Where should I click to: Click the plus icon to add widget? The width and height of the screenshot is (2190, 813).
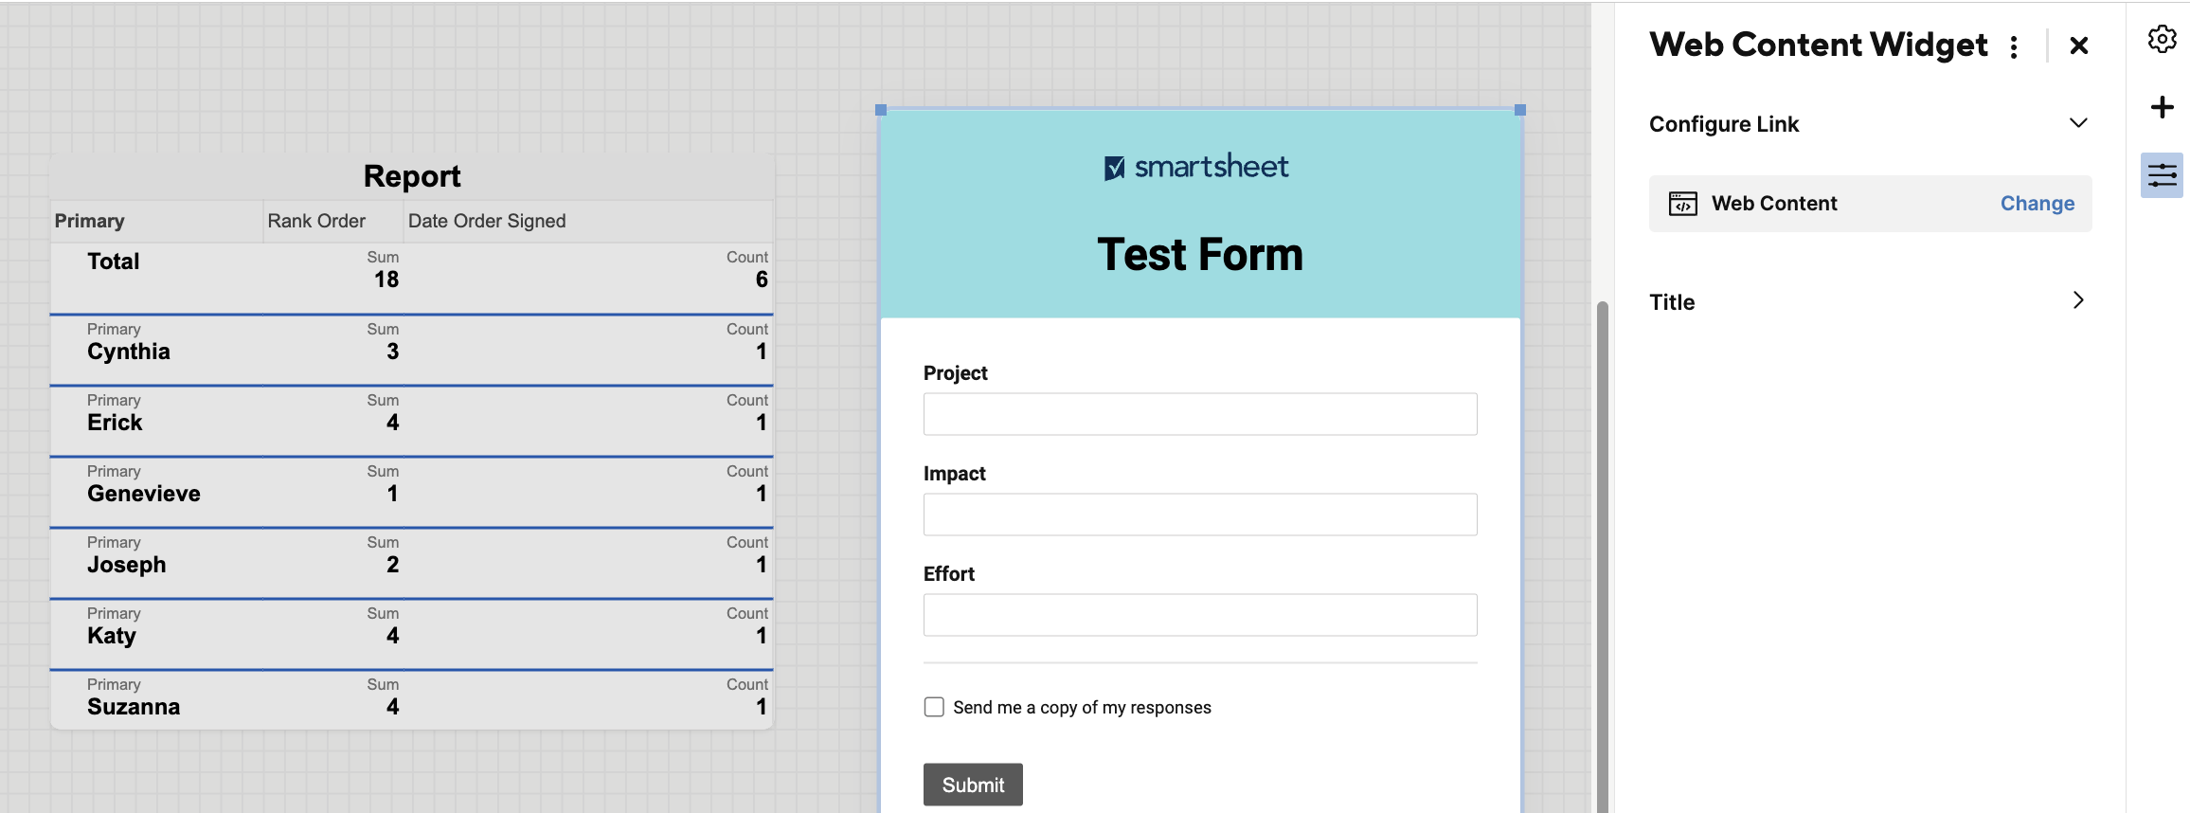tap(2162, 107)
